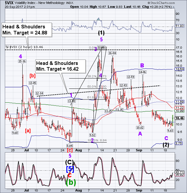Image resolution: width=187 pixels, height=193 pixels.
Task: Click the bold 10.46 last price tag
Action: pyautogui.click(x=179, y=118)
